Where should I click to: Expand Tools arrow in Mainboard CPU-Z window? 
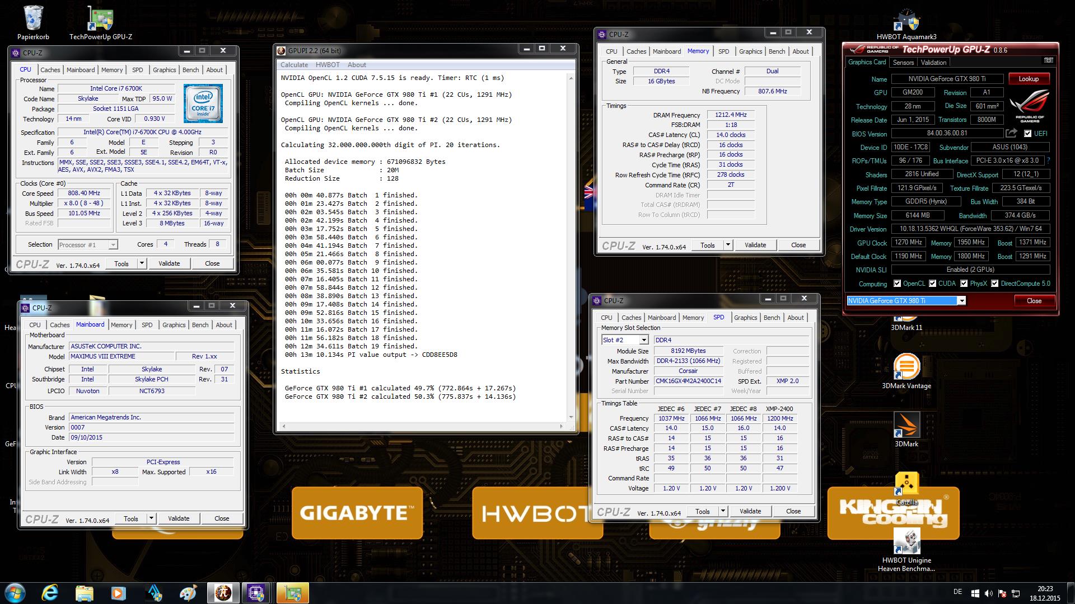pos(151,518)
